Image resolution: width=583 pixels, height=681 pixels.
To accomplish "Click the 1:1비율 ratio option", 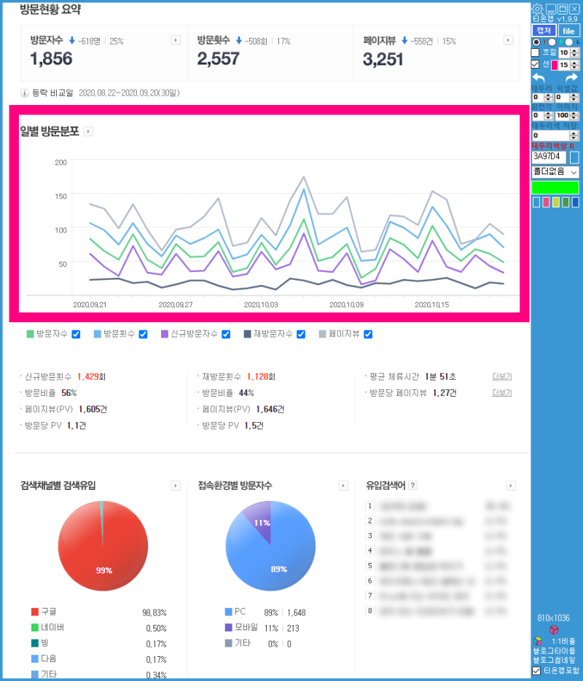I will coord(563,641).
